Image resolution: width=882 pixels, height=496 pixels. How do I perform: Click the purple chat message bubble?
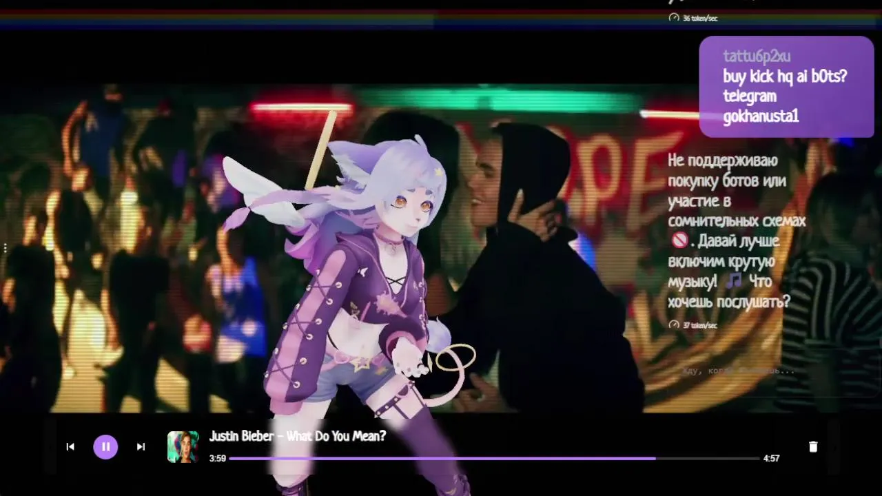[786, 87]
